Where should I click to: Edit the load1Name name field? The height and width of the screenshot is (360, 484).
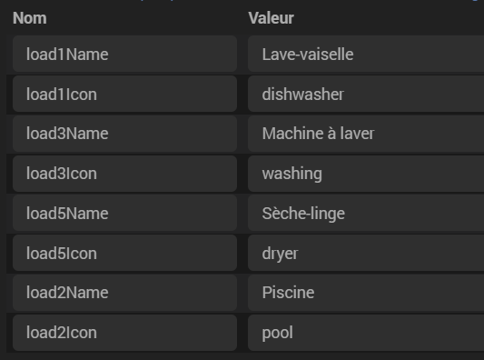pos(124,54)
